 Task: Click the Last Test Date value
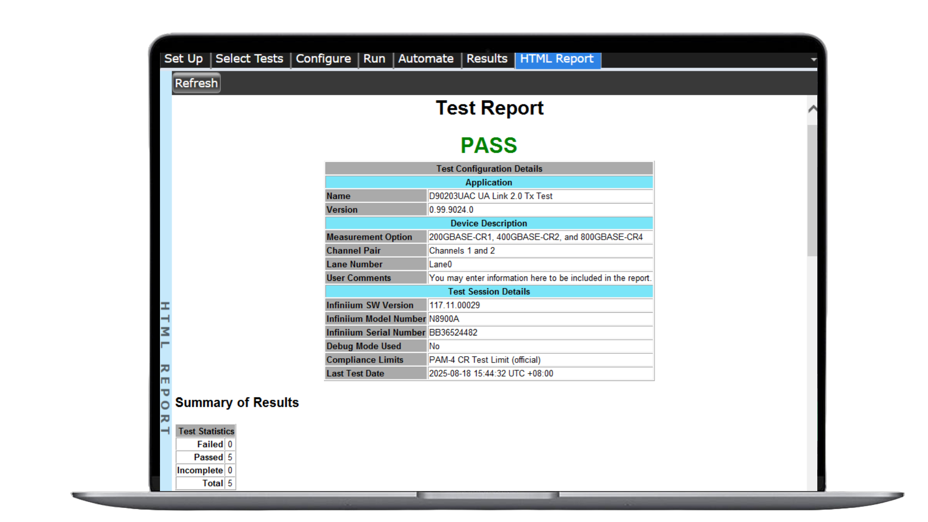coord(491,374)
